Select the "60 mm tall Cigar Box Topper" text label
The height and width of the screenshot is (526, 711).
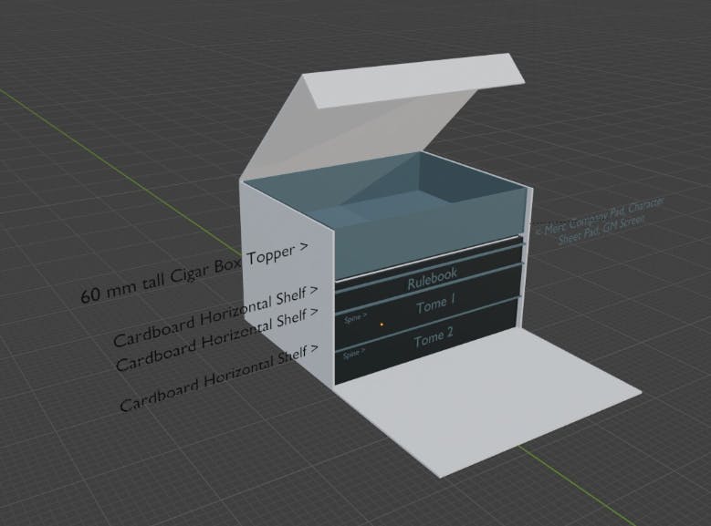tap(193, 272)
